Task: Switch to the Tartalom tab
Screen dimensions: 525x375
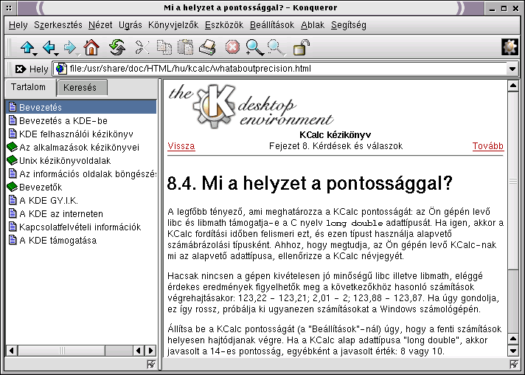Action: point(29,88)
